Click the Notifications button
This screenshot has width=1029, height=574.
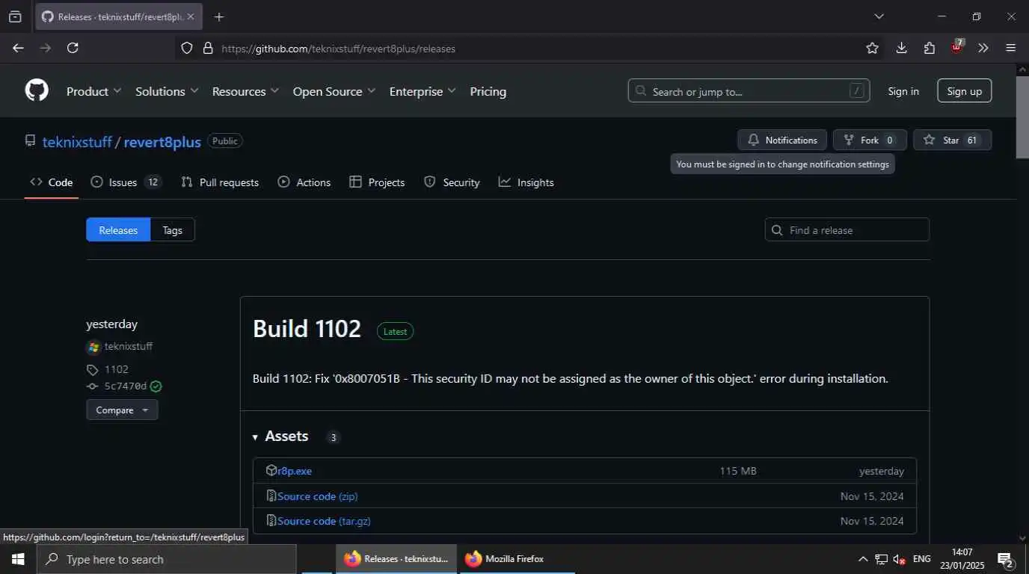[782, 140]
